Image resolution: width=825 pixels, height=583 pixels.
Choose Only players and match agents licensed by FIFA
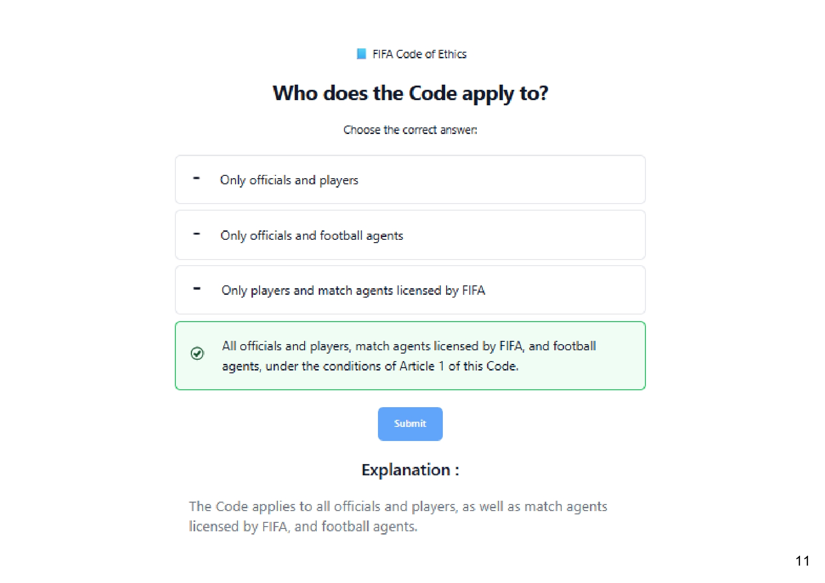click(410, 290)
